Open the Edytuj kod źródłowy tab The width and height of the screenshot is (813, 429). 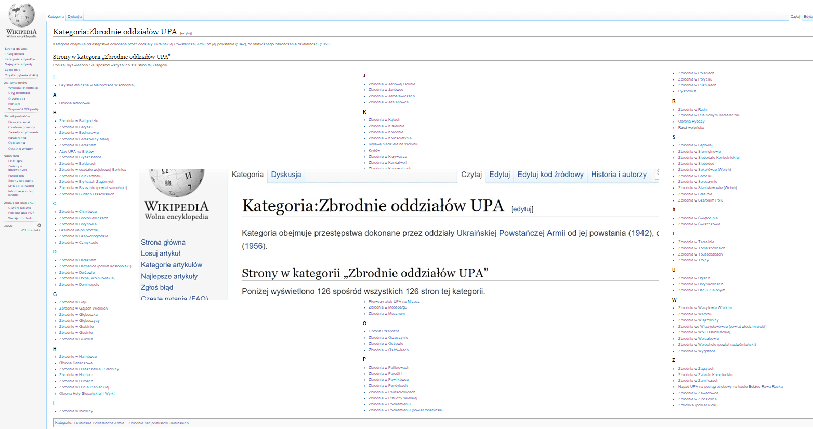click(x=550, y=175)
